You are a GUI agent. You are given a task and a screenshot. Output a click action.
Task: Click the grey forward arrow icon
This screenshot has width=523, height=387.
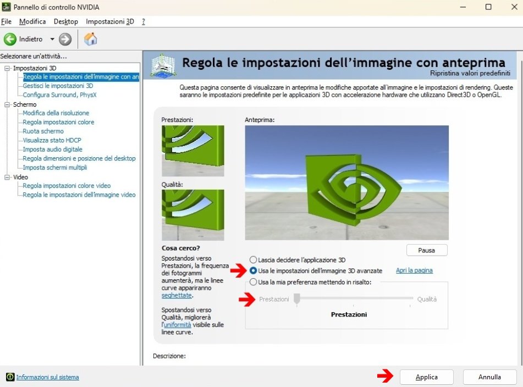click(x=65, y=39)
